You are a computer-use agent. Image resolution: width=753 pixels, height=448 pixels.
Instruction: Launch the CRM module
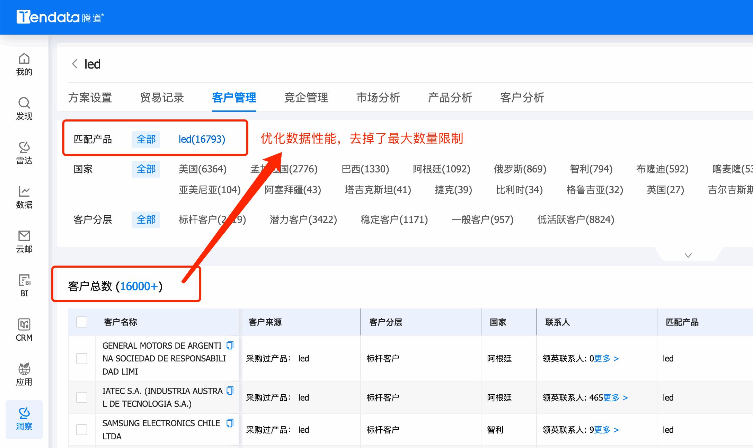click(24, 329)
